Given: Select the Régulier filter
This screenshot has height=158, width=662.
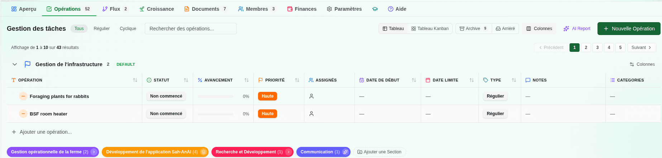Looking at the screenshot, I should click(101, 29).
